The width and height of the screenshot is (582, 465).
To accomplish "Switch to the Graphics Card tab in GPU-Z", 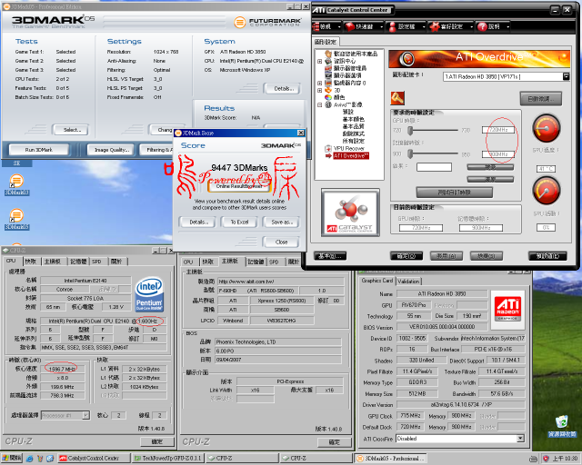I will click(x=377, y=281).
